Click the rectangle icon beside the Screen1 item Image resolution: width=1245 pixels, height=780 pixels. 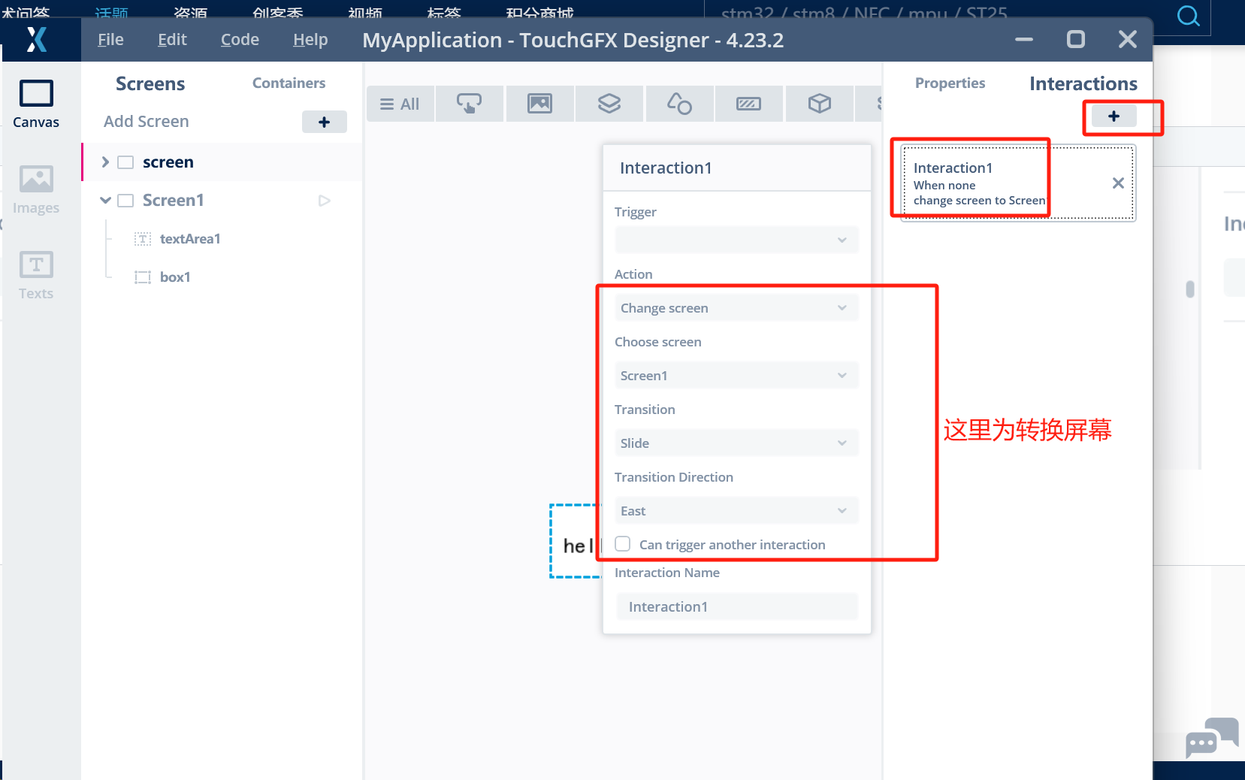125,201
